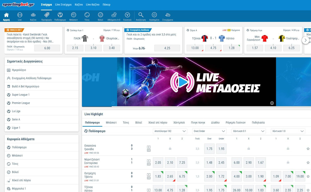Select the Μπάσκετ Live Highlight tab
Image resolution: width=311 pixels, height=192 pixels.
[111, 123]
